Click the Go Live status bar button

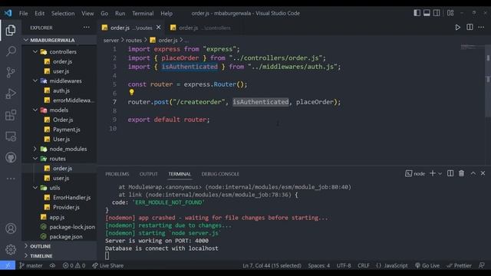(x=427, y=265)
